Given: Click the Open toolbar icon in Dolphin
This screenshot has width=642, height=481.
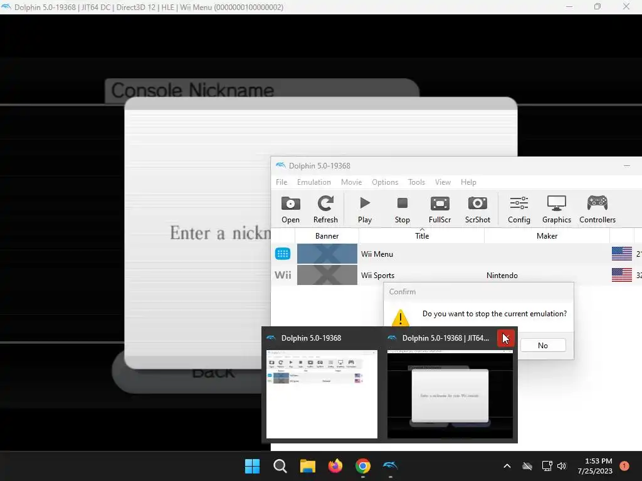Looking at the screenshot, I should pyautogui.click(x=290, y=209).
